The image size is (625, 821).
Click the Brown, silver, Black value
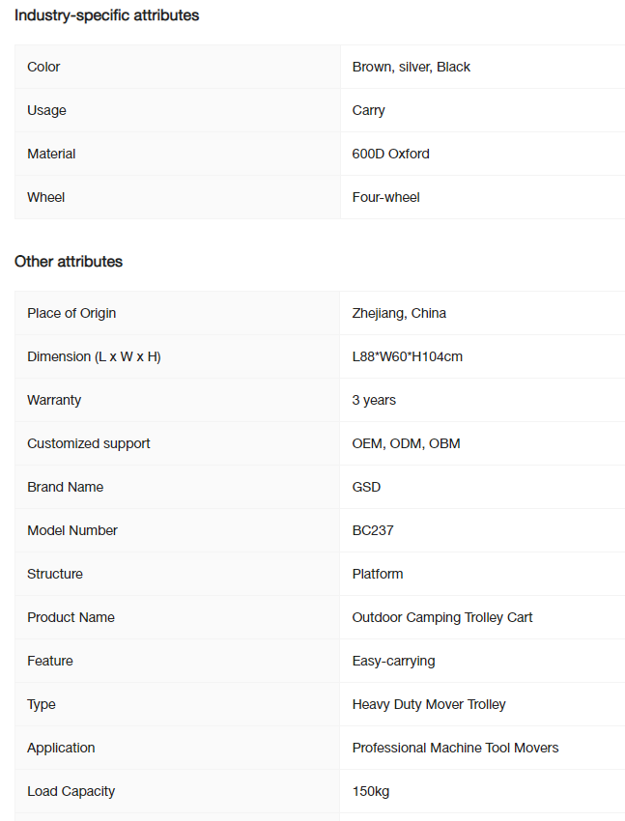411,67
